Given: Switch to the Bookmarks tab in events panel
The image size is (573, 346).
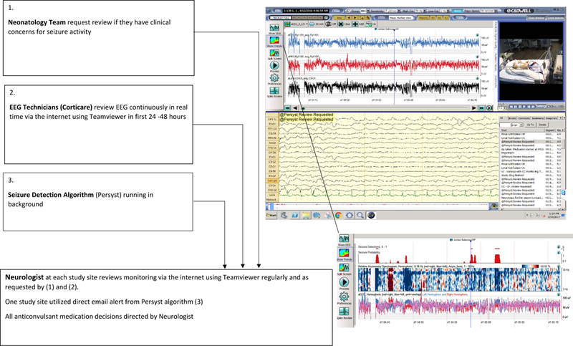Looking at the screenshot, I should 538,117.
